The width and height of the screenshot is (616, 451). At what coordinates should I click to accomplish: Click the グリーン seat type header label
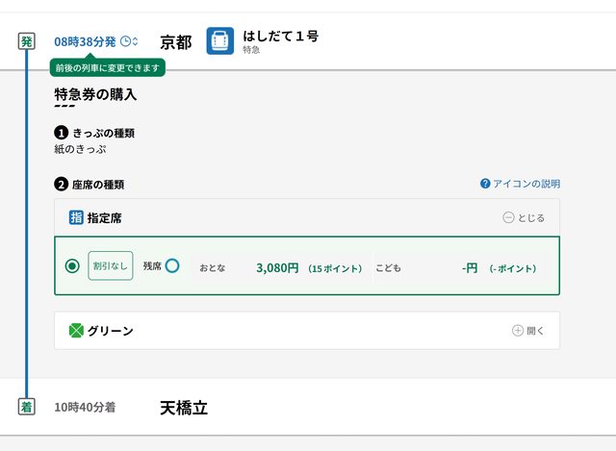[110, 331]
